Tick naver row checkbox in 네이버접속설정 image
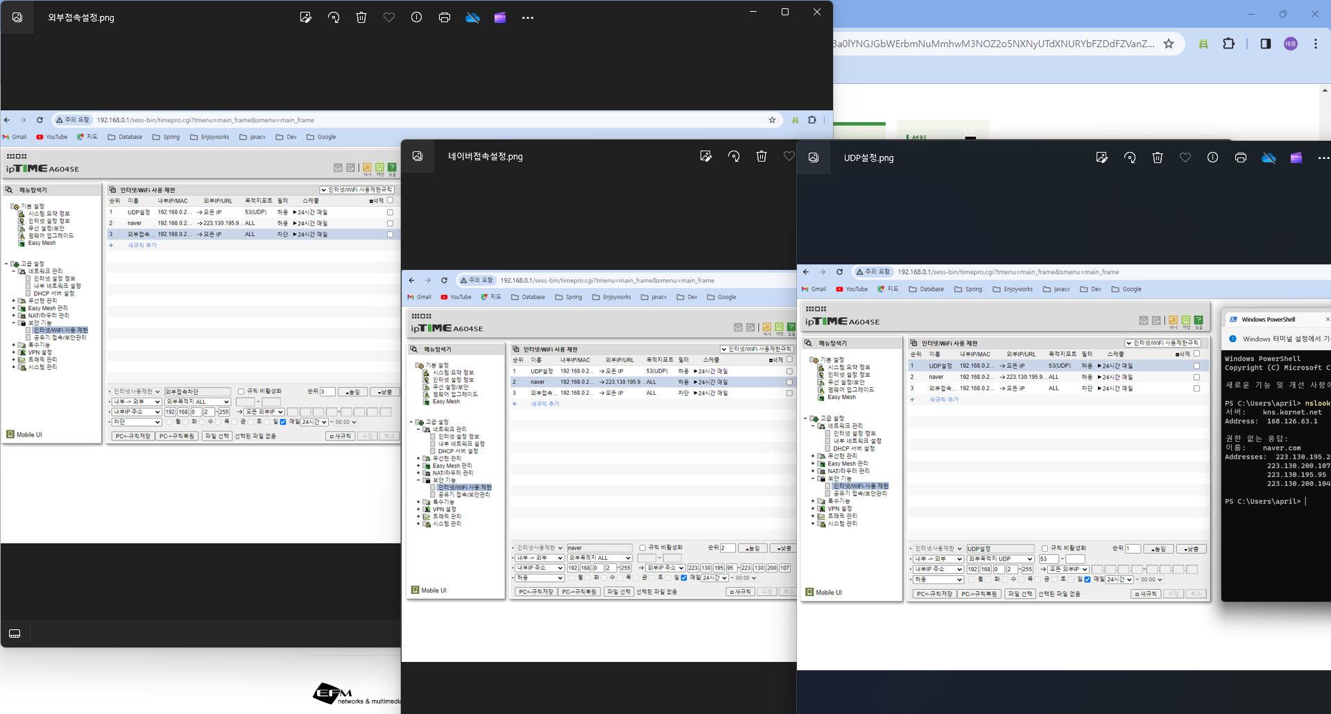Viewport: 1331px width, 714px height. [789, 382]
